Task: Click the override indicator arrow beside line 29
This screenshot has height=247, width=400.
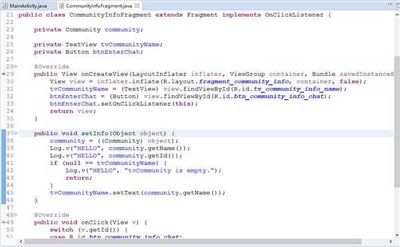Action: pos(3,74)
